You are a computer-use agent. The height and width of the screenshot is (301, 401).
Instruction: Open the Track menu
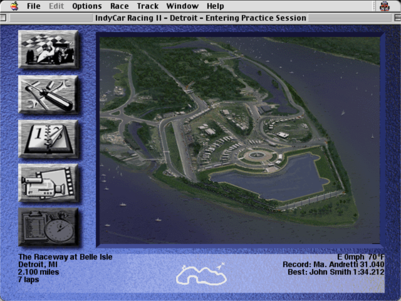click(148, 6)
